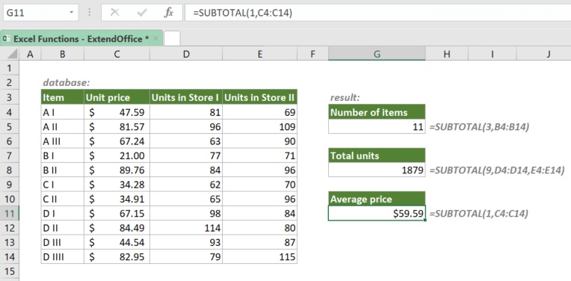Select Store I units cell with 114
The height and width of the screenshot is (281, 571).
click(186, 228)
